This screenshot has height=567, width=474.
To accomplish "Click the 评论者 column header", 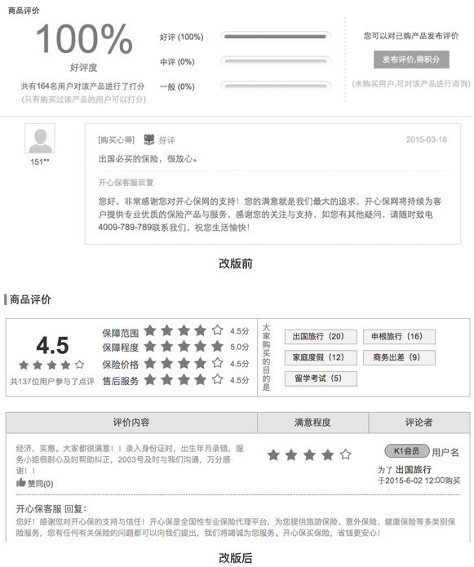I will [x=419, y=423].
